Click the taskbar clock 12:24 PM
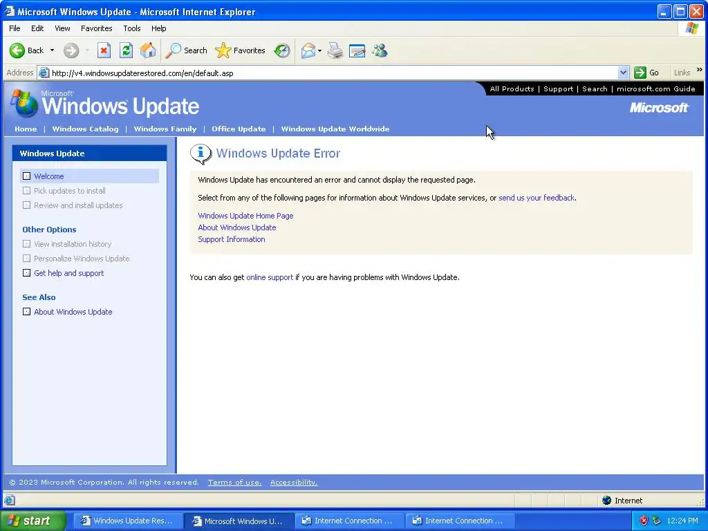The image size is (708, 531). click(x=682, y=521)
